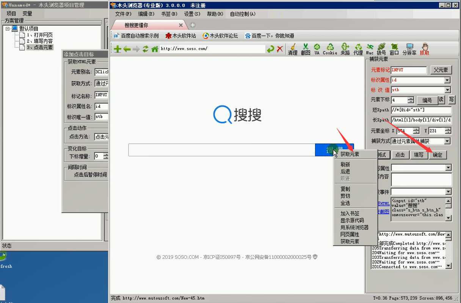
Task: Select tree item 1、打开网页
Action: pos(39,35)
